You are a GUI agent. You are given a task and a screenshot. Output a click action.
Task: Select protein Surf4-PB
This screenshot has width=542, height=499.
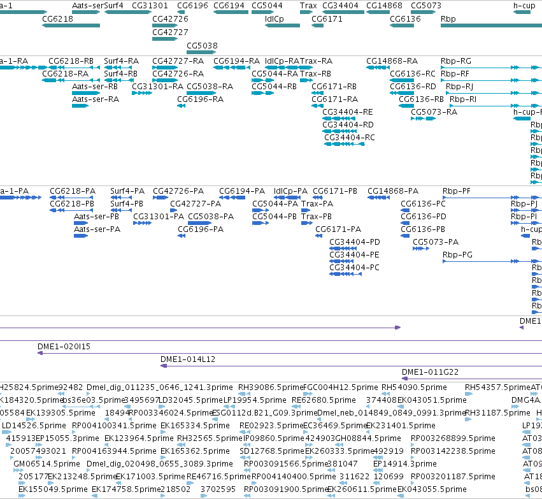[x=127, y=204]
